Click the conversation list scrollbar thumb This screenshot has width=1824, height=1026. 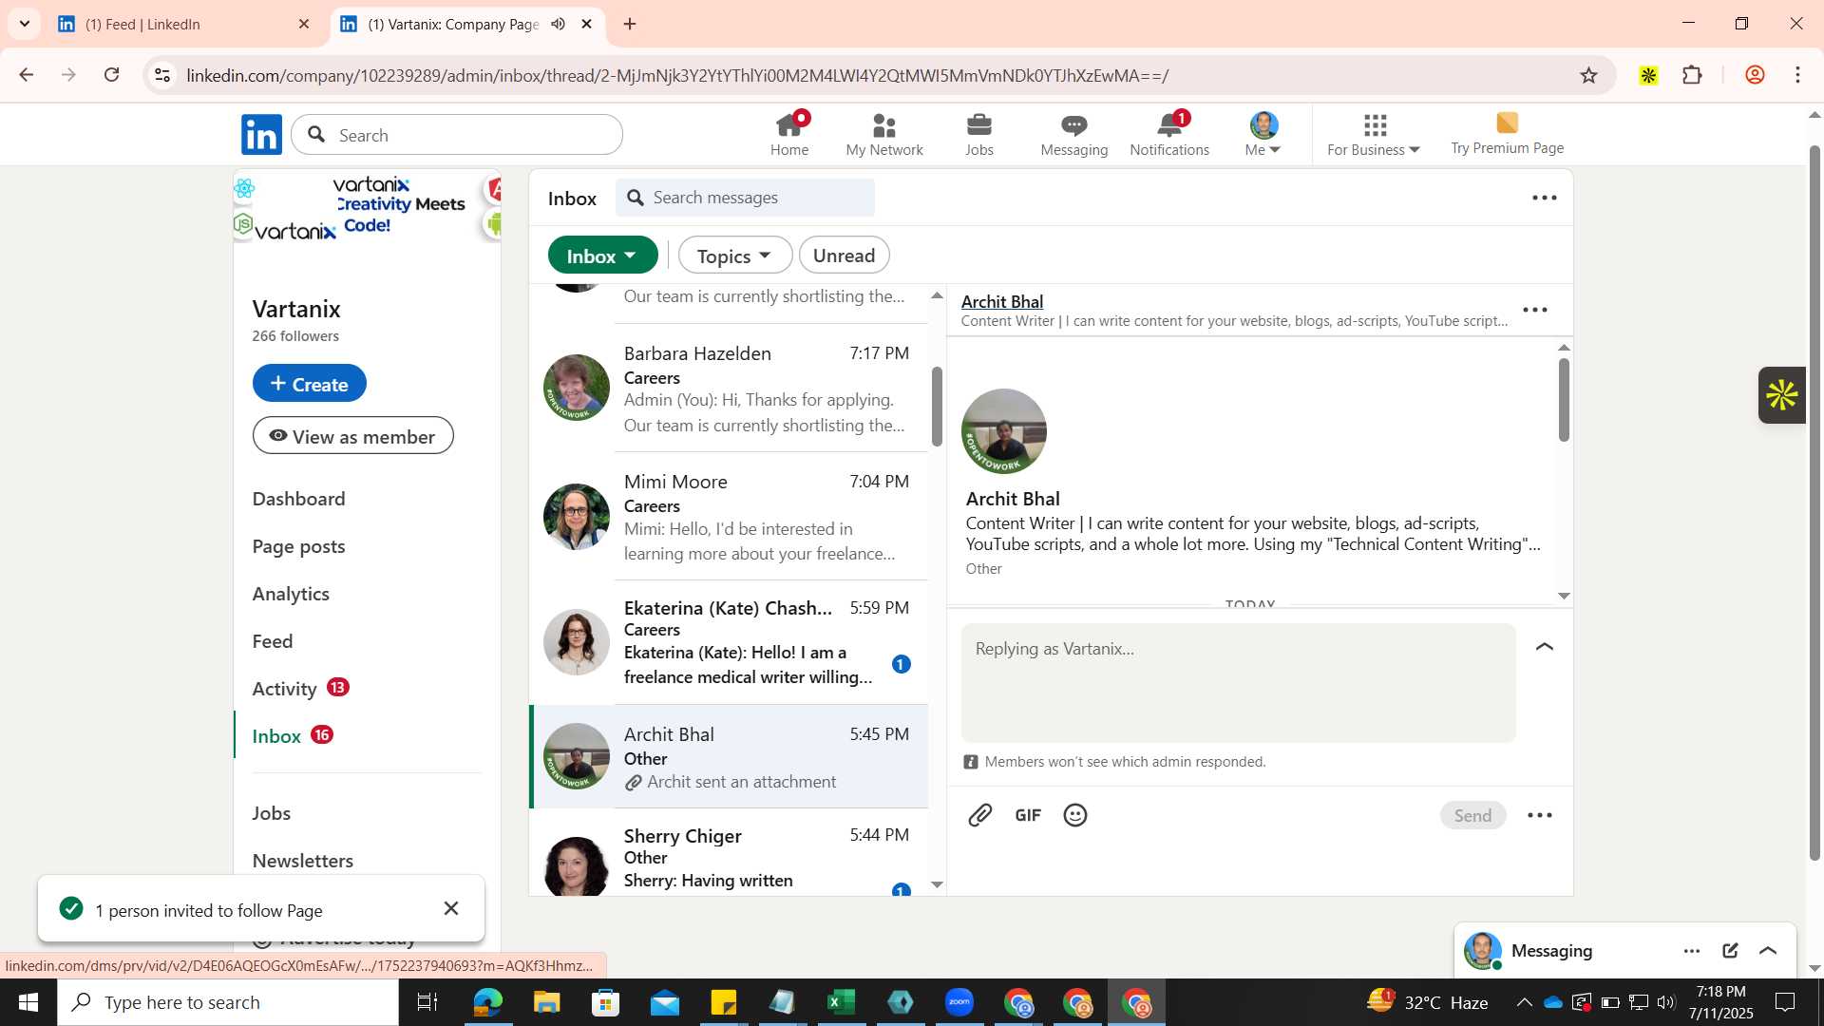pyautogui.click(x=937, y=406)
